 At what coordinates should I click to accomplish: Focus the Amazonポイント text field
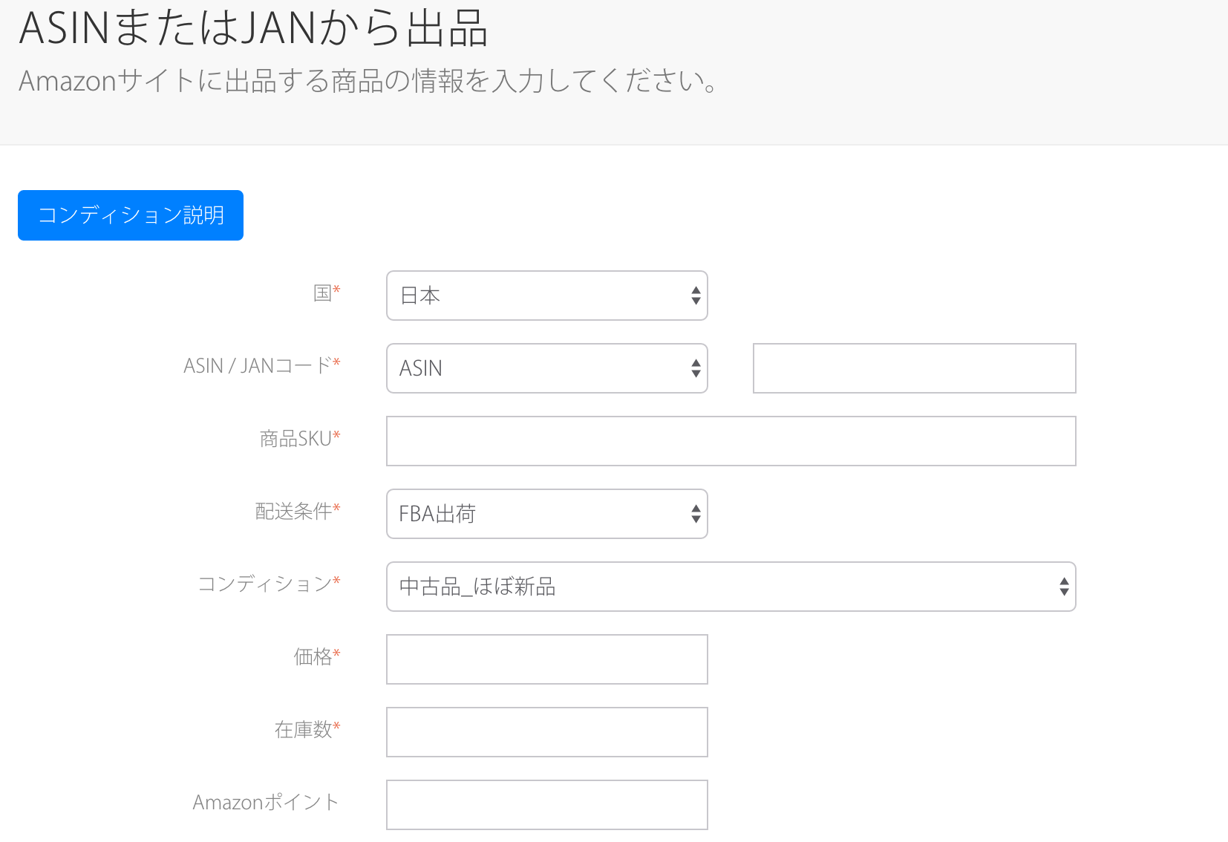[x=546, y=805]
